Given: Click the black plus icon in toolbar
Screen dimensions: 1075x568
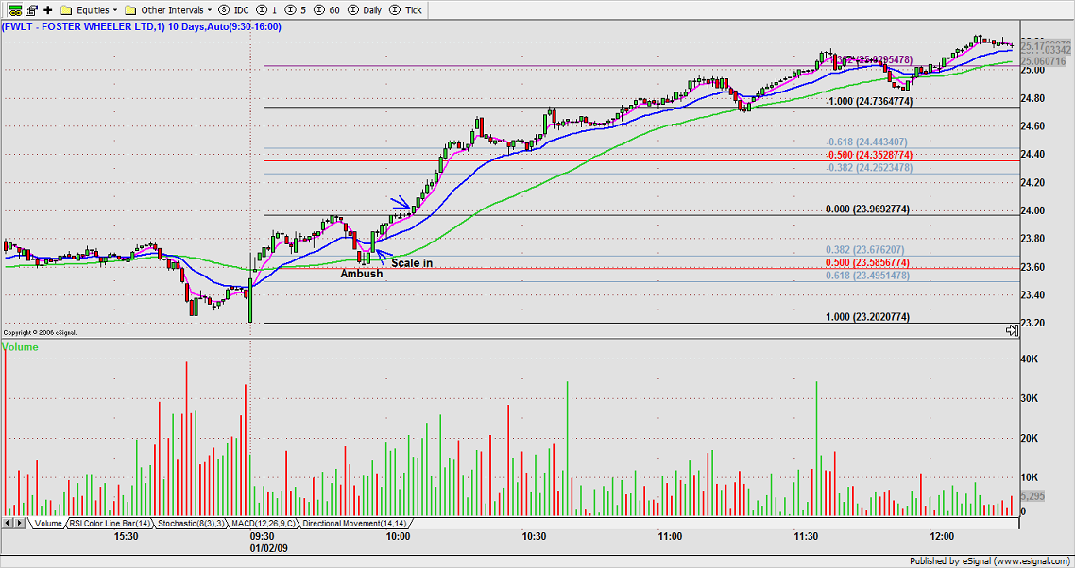Looking at the screenshot, I should (48, 10).
